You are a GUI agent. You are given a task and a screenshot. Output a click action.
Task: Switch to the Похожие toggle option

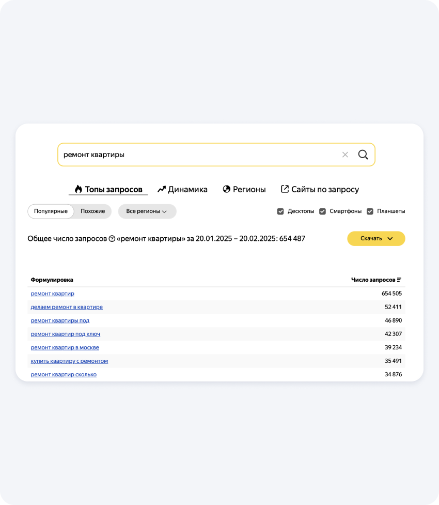click(x=92, y=211)
